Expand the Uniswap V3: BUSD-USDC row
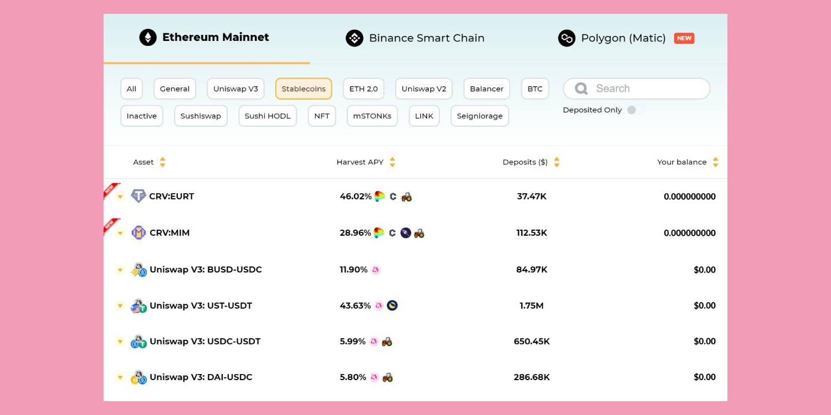The width and height of the screenshot is (831, 415). point(120,270)
